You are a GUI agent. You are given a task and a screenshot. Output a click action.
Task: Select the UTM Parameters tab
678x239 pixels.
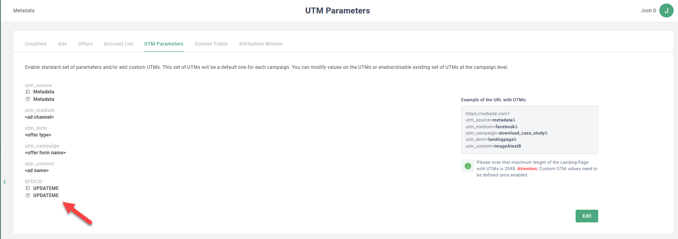click(x=164, y=44)
